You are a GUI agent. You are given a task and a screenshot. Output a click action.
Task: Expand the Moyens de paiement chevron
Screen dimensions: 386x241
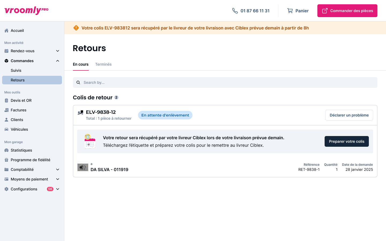coord(58,179)
